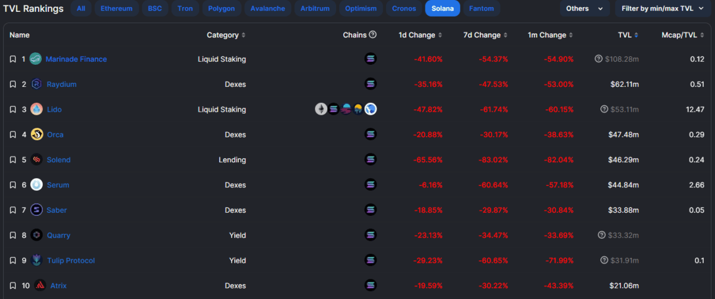Click the Raydium logo icon
This screenshot has width=715, height=299.
tap(36, 84)
